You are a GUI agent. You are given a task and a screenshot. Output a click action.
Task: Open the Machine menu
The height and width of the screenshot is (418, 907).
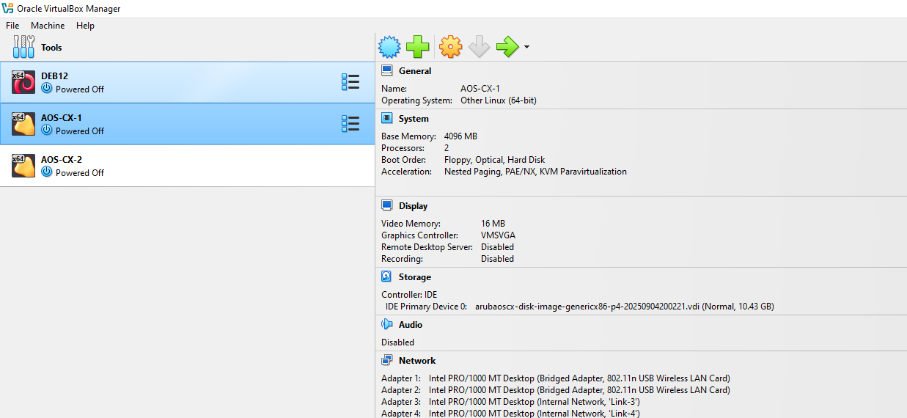pos(48,26)
